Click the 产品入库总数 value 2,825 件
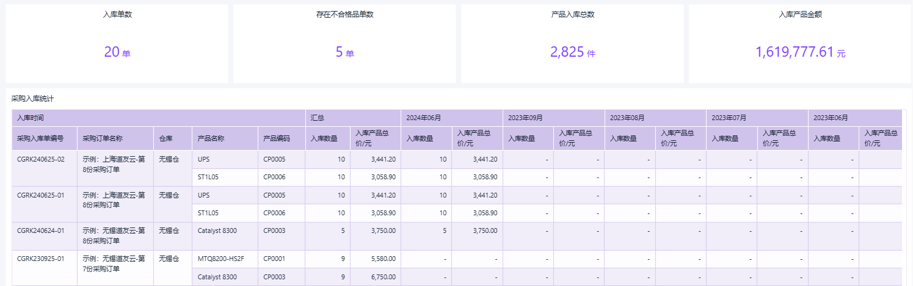The height and width of the screenshot is (286, 913). point(572,52)
